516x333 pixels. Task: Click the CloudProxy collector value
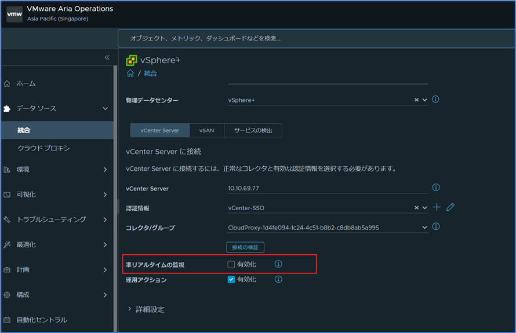pyautogui.click(x=303, y=228)
